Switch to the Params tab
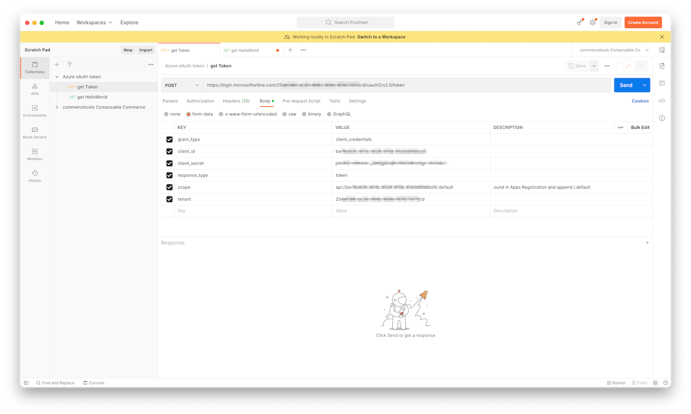691x414 pixels. pyautogui.click(x=170, y=101)
